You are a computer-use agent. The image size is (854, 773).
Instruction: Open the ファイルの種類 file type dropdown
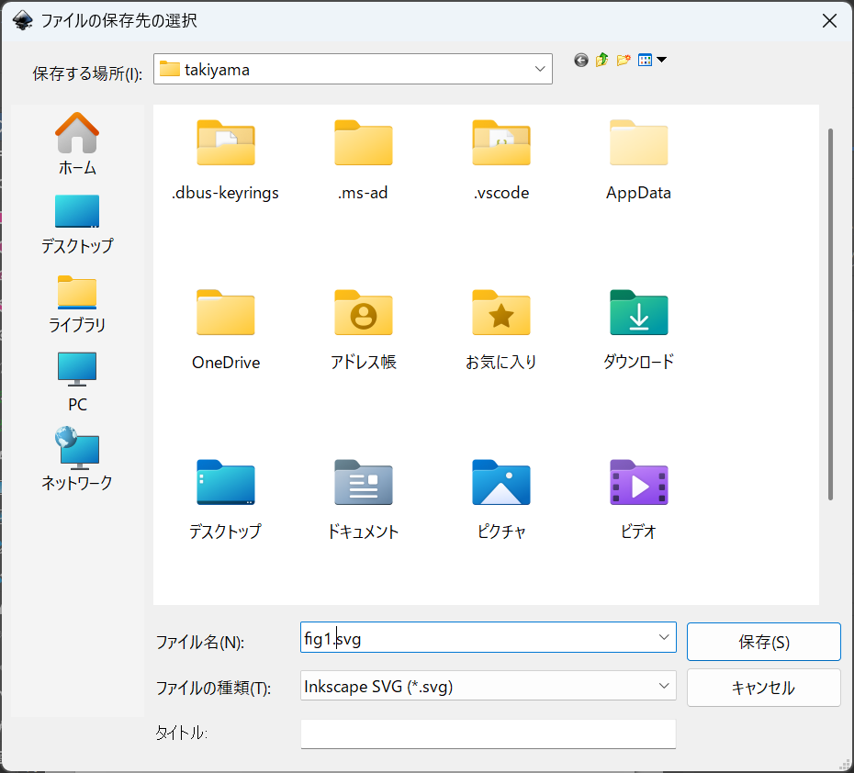click(663, 687)
